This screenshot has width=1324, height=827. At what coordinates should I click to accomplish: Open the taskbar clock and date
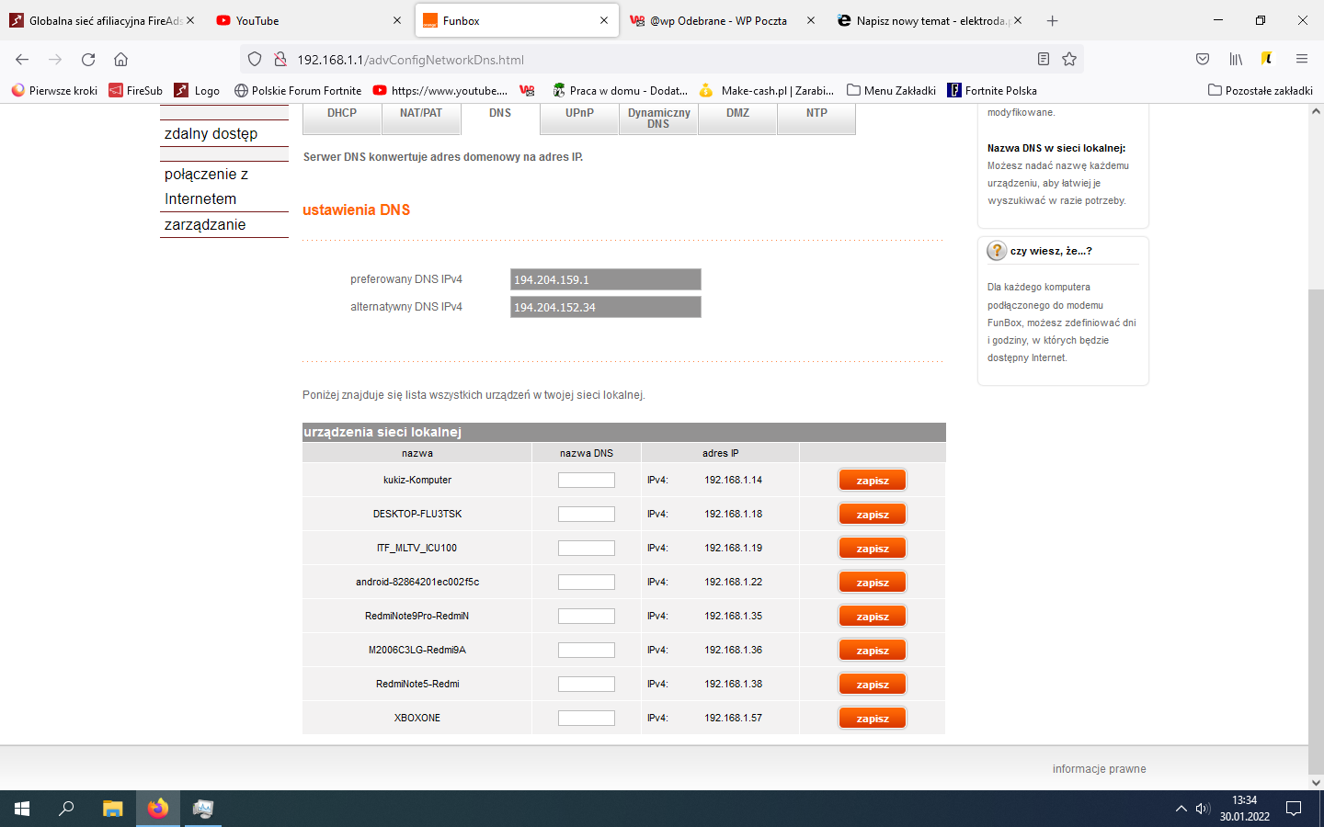(1245, 809)
